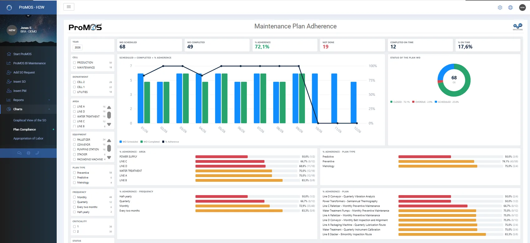Image resolution: width=530 pixels, height=243 pixels.
Task: Open the Year 2026 selector
Action: coord(78,48)
